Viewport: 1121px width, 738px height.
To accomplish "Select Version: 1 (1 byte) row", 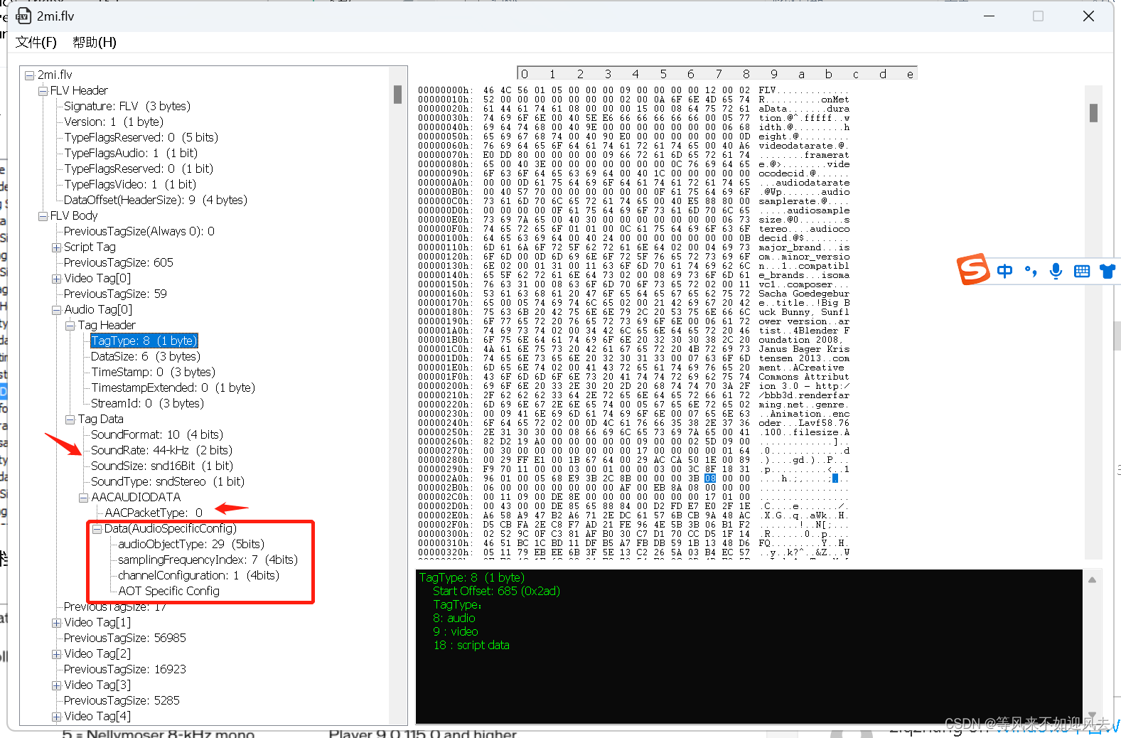I will pos(114,122).
